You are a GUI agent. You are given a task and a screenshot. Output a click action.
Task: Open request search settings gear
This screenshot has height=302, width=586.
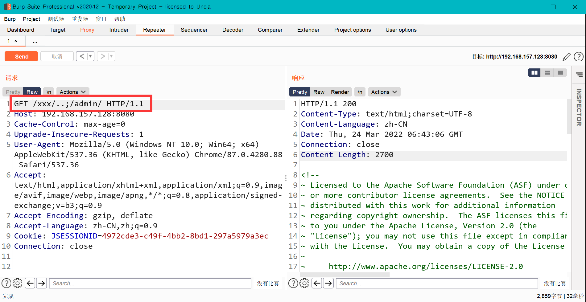18,283
